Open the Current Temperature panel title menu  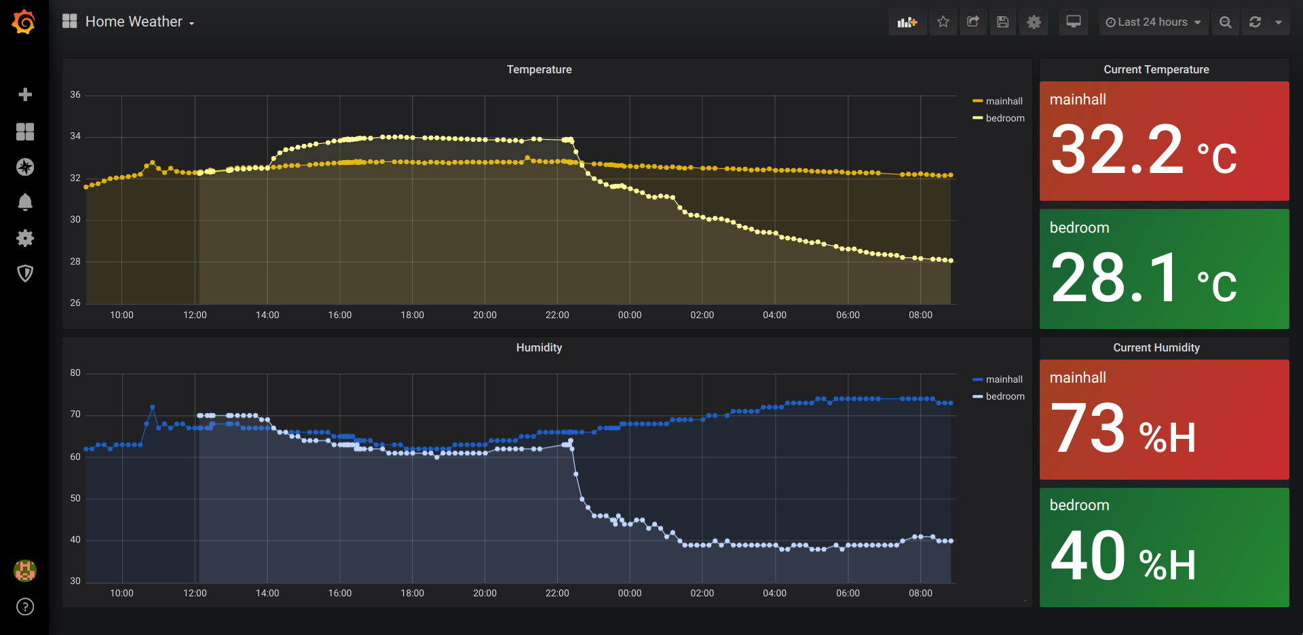click(x=1156, y=69)
